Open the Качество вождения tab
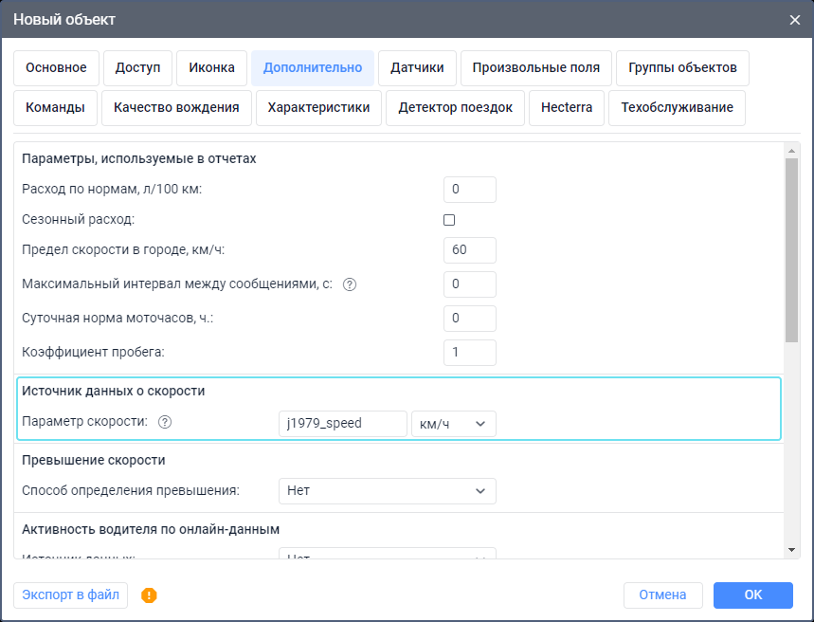 point(176,108)
